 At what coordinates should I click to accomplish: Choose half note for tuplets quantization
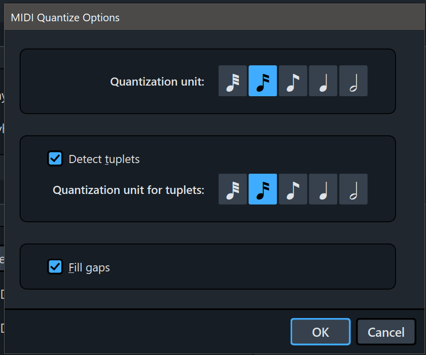coord(353,189)
